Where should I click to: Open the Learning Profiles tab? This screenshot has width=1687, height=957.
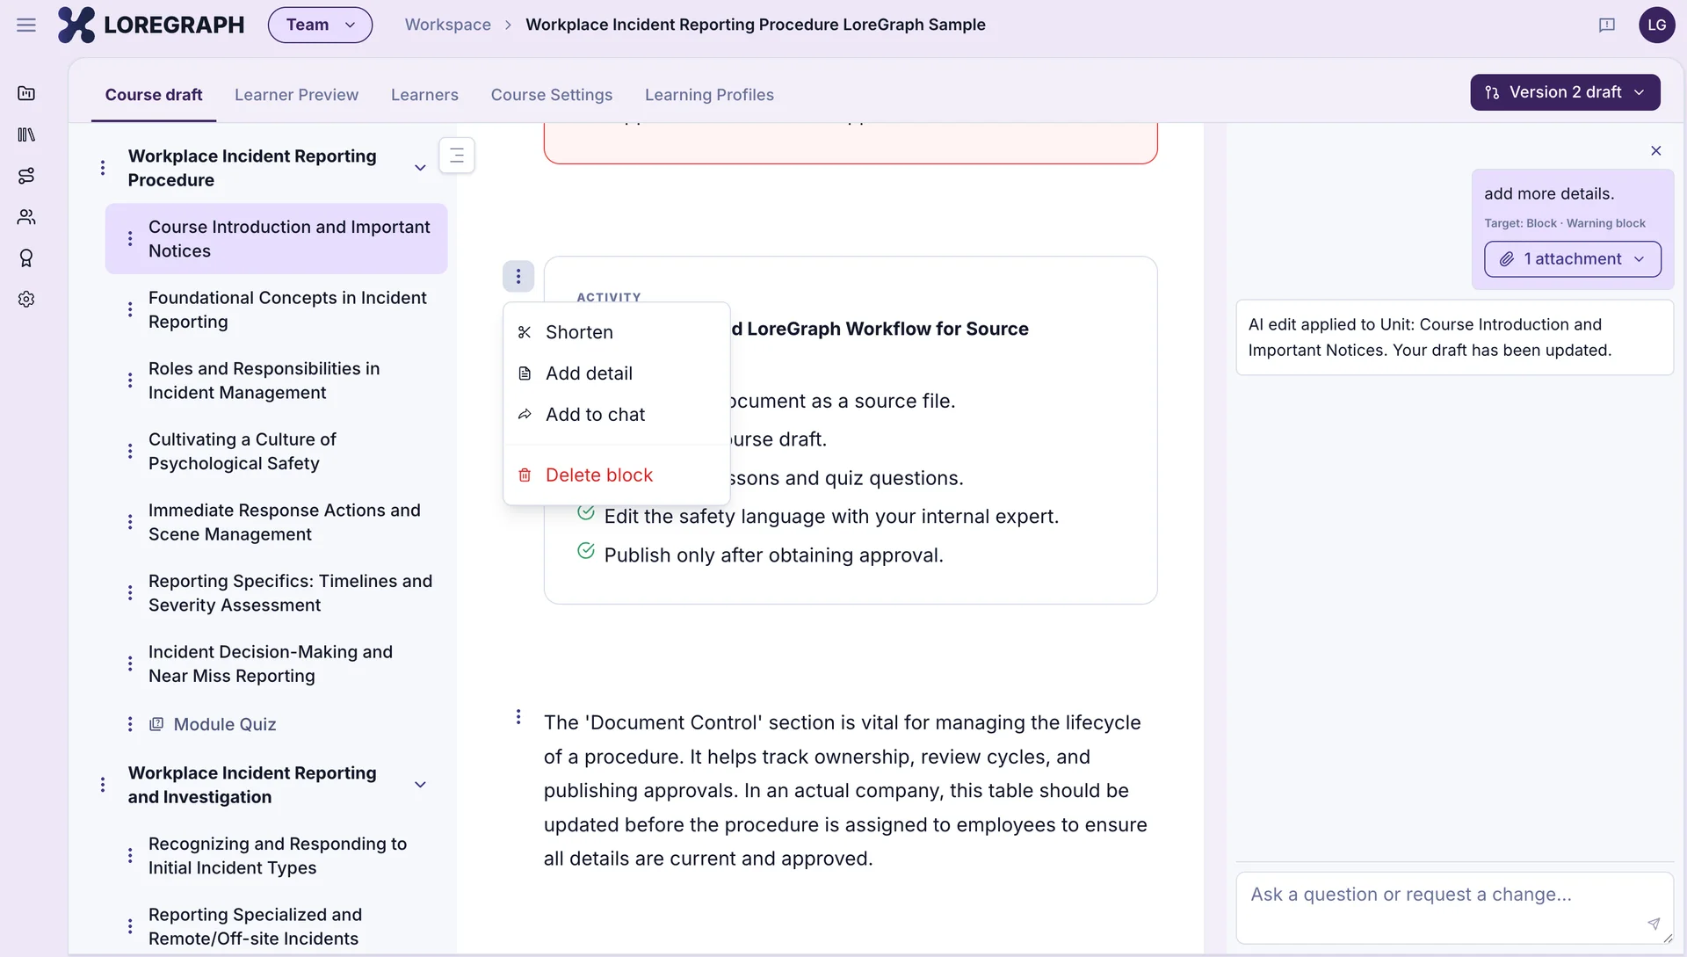click(x=709, y=95)
